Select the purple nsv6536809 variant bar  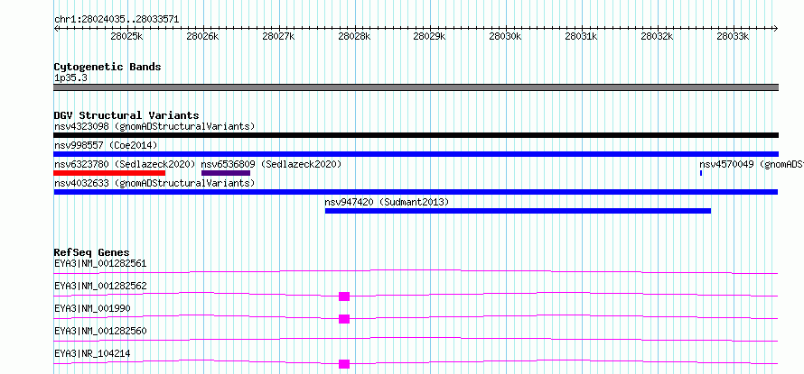(226, 173)
